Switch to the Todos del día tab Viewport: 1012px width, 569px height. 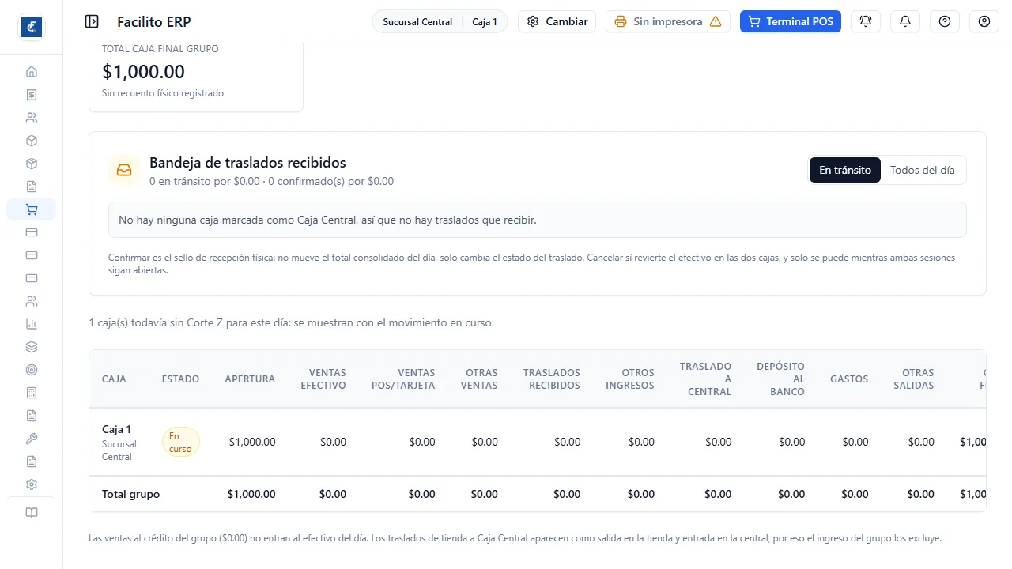[923, 170]
